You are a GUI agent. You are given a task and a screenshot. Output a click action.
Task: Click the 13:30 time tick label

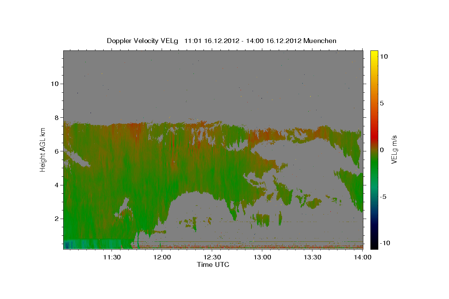[x=312, y=257]
